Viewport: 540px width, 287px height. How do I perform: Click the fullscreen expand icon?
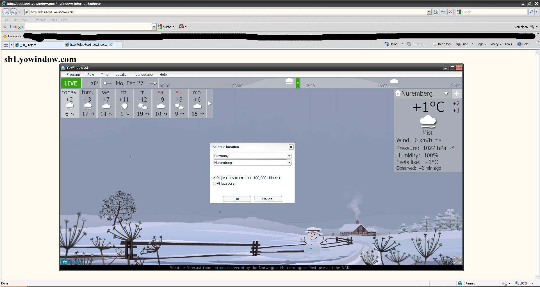[457, 260]
